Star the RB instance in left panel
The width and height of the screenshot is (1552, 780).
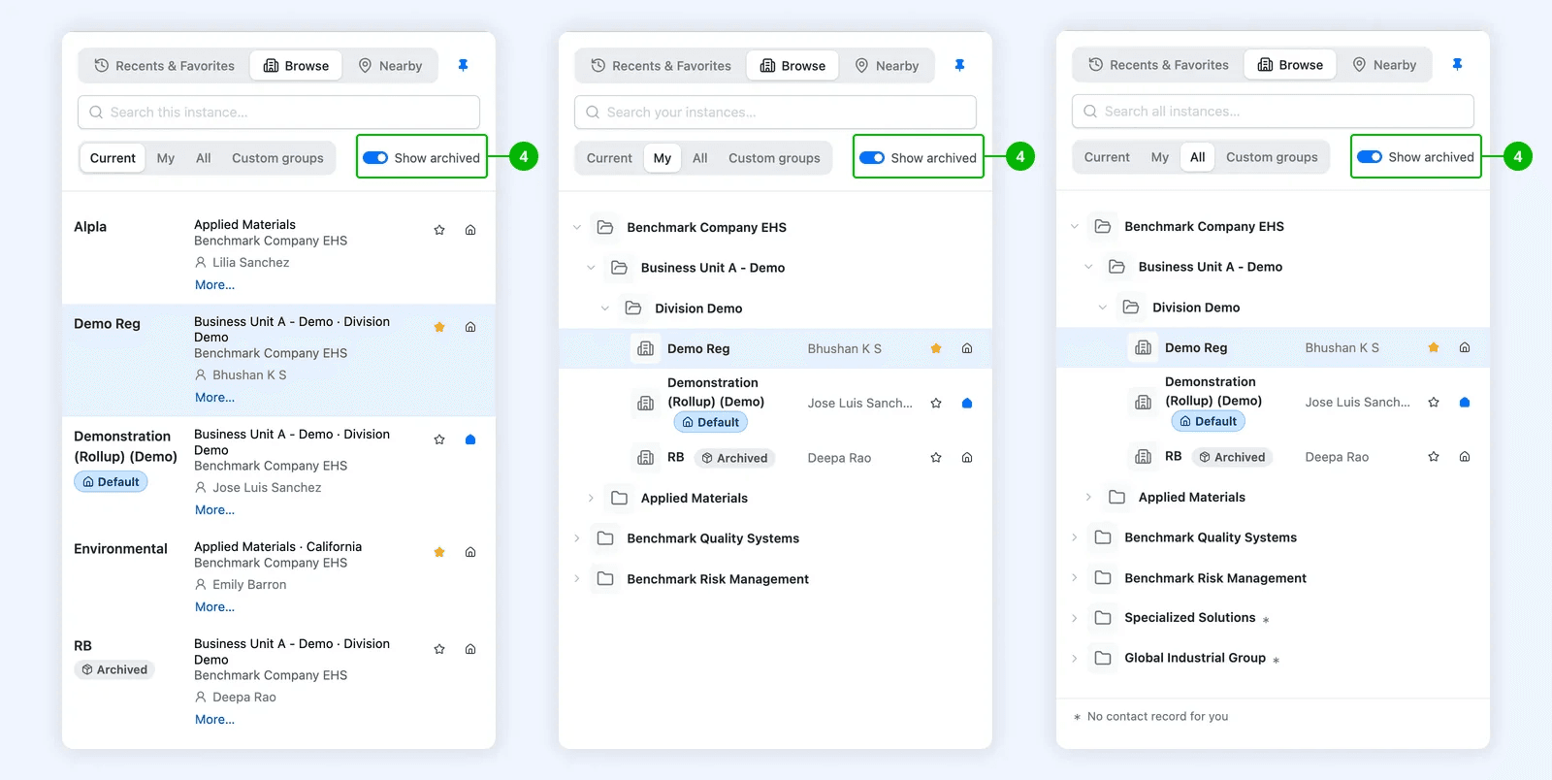[439, 649]
